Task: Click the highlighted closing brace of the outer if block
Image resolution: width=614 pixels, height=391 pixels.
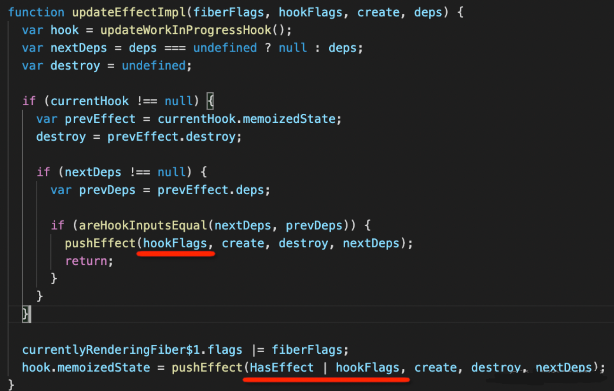Action: (x=26, y=314)
